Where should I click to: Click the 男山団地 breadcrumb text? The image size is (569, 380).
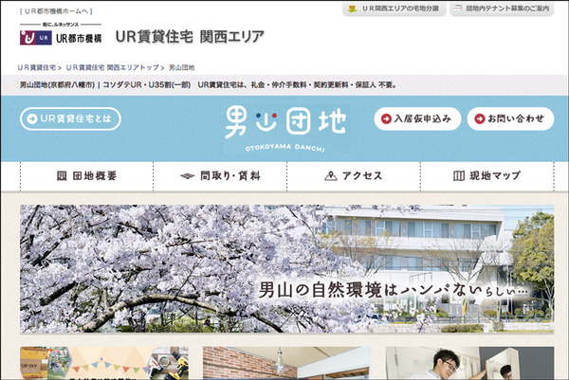[182, 67]
